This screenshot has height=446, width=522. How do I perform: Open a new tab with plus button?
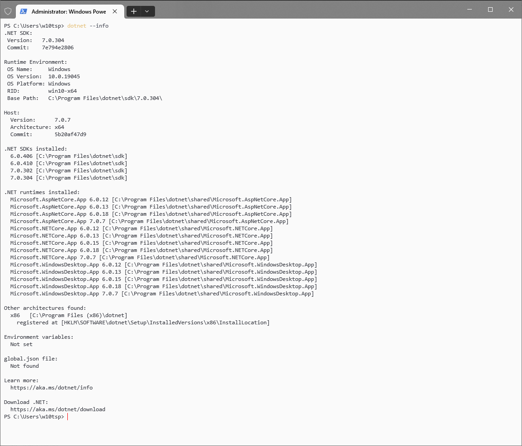pyautogui.click(x=133, y=11)
